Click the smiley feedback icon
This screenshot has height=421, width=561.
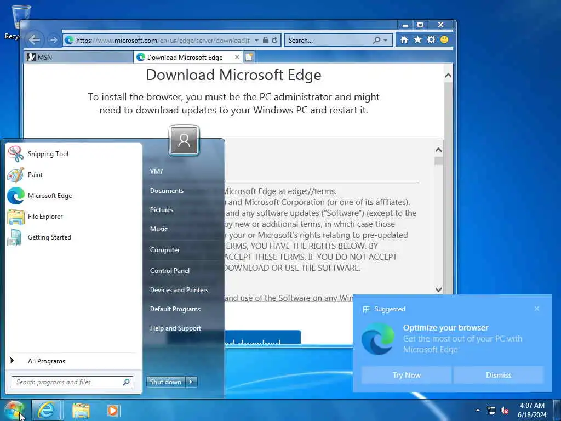coord(444,39)
